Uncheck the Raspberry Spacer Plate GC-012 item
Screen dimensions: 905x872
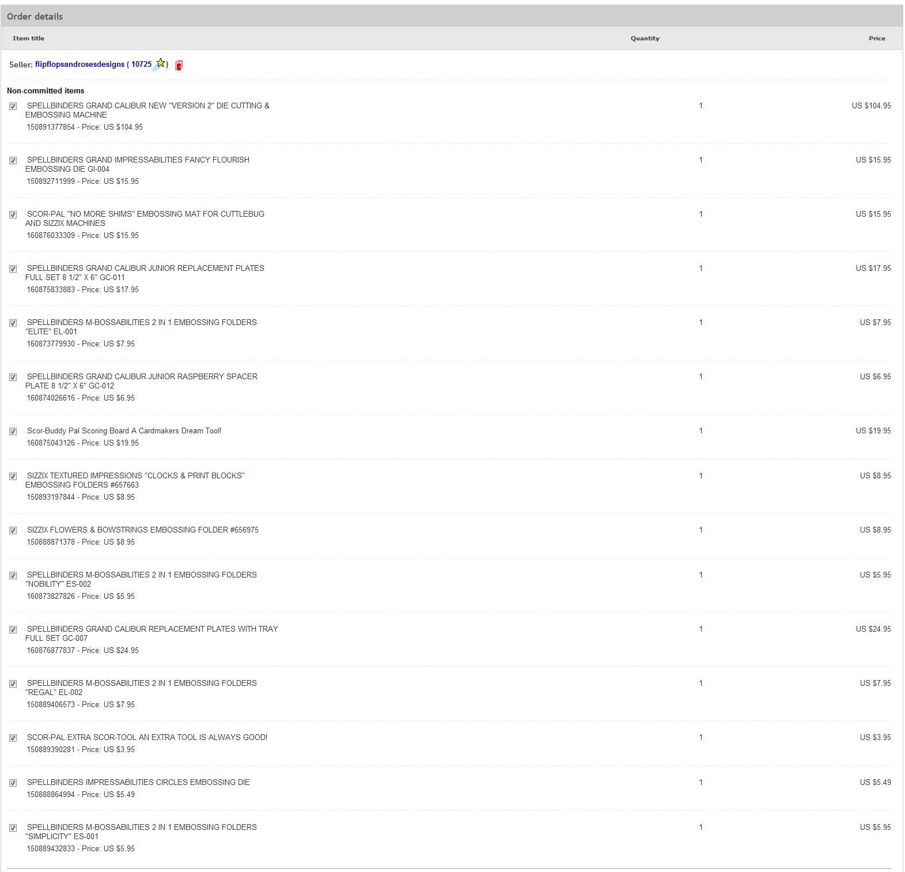[13, 378]
